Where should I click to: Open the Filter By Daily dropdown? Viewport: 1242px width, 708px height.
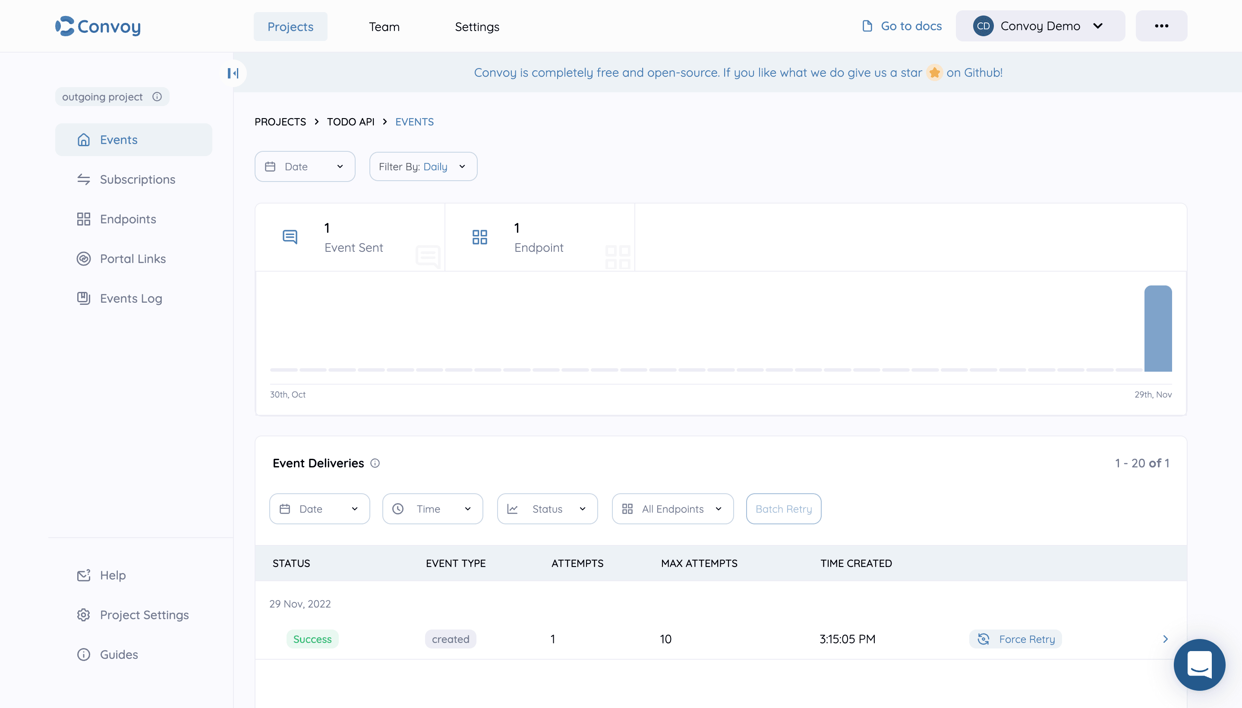pyautogui.click(x=422, y=166)
